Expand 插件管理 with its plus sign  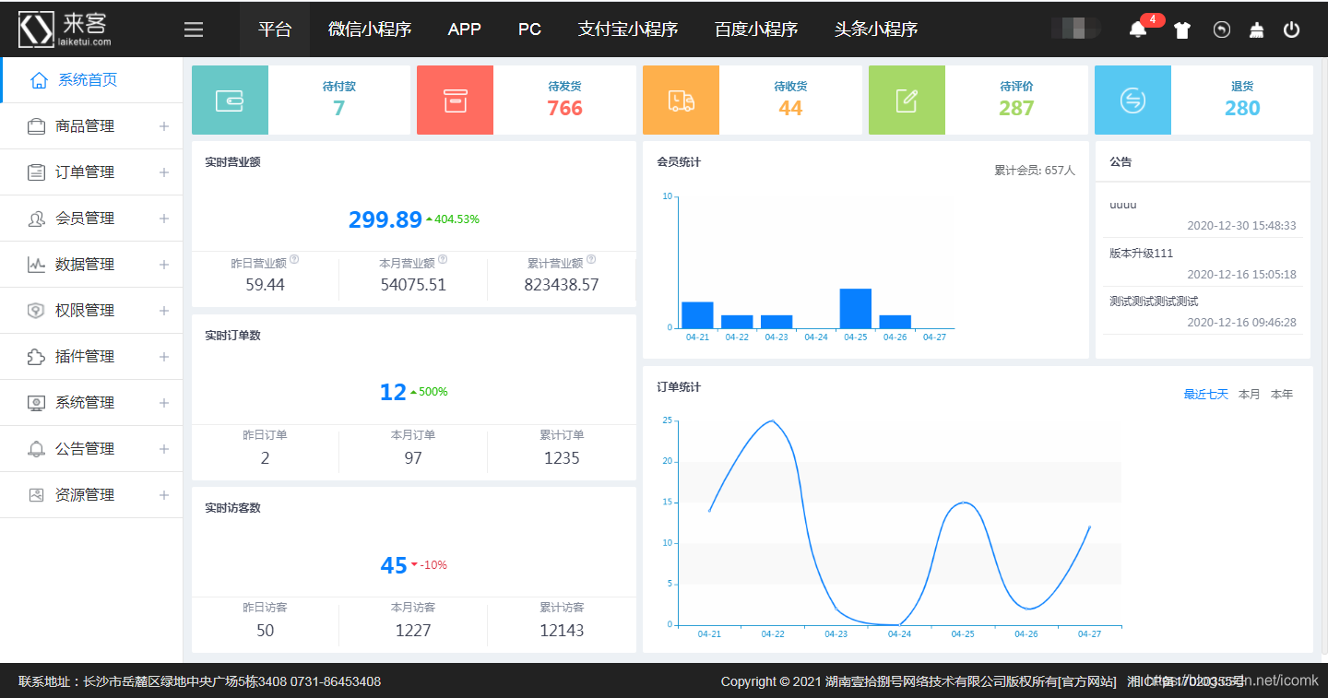[164, 357]
